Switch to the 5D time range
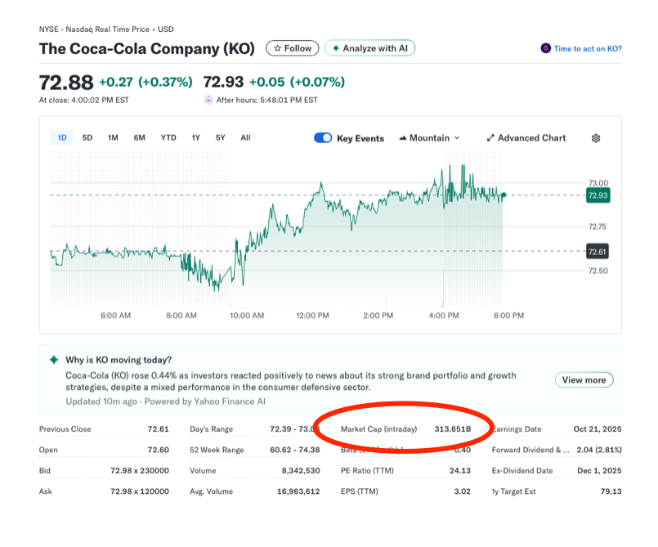 coord(87,138)
